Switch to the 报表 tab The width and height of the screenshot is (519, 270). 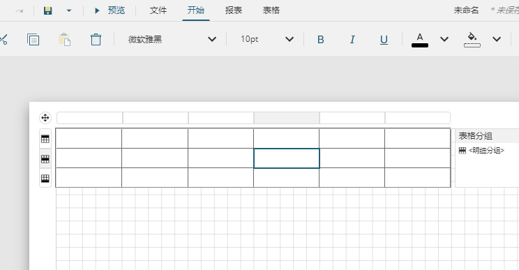pyautogui.click(x=234, y=10)
